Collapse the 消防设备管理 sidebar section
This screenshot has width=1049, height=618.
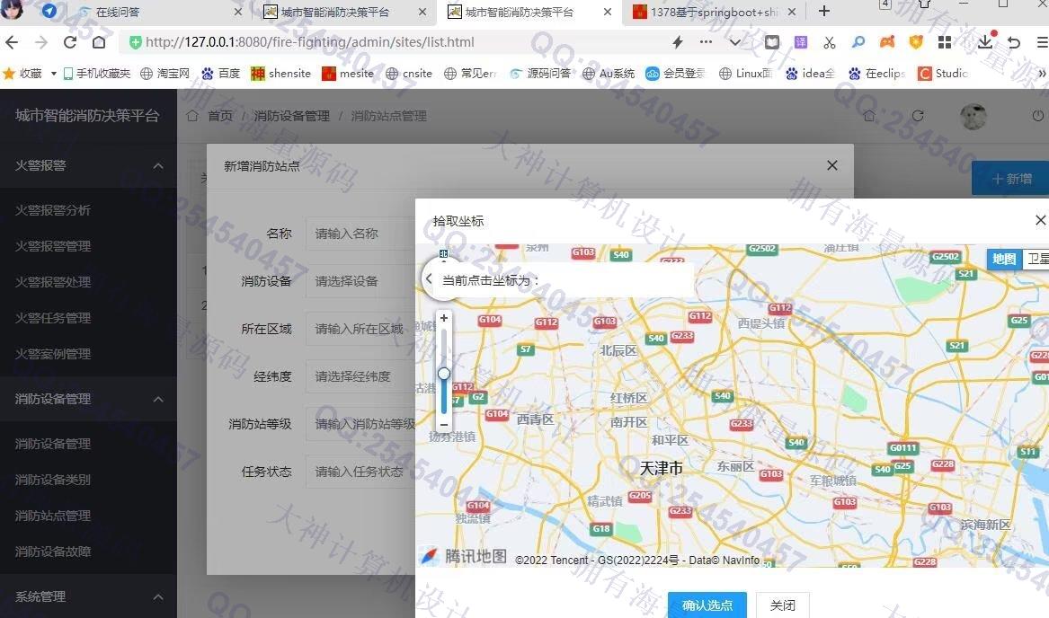point(158,399)
